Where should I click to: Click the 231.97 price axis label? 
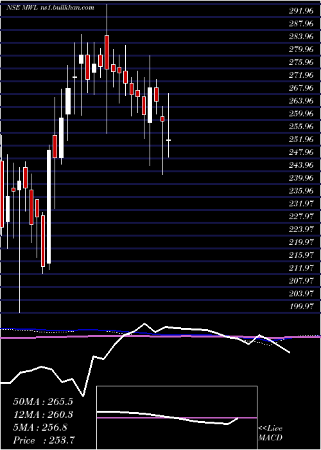pos(301,204)
